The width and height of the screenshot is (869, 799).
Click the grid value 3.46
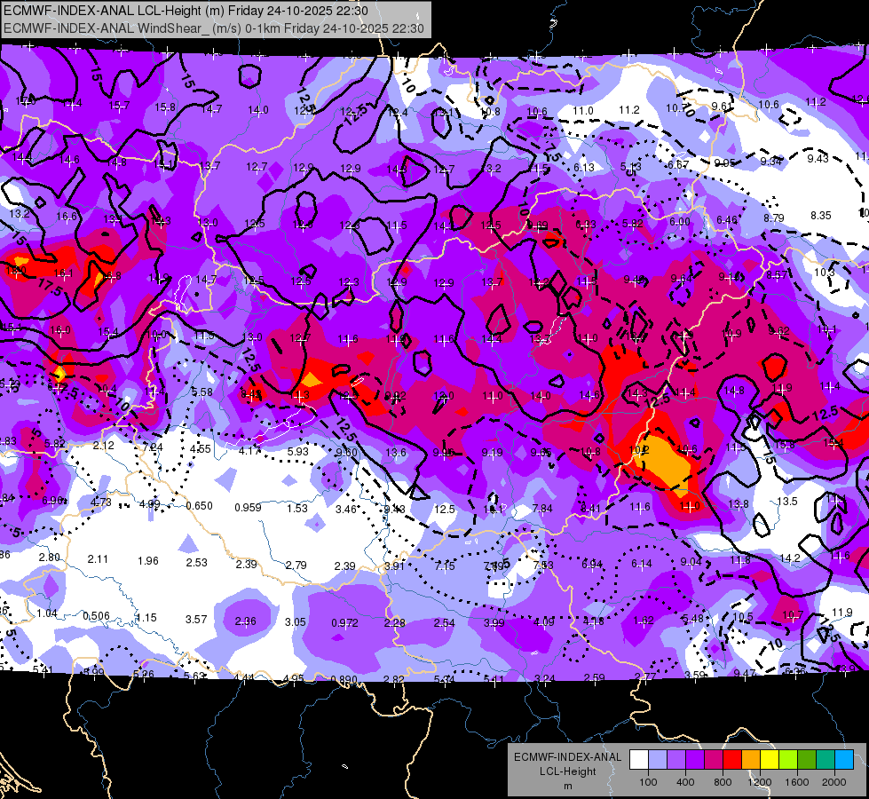pos(346,509)
